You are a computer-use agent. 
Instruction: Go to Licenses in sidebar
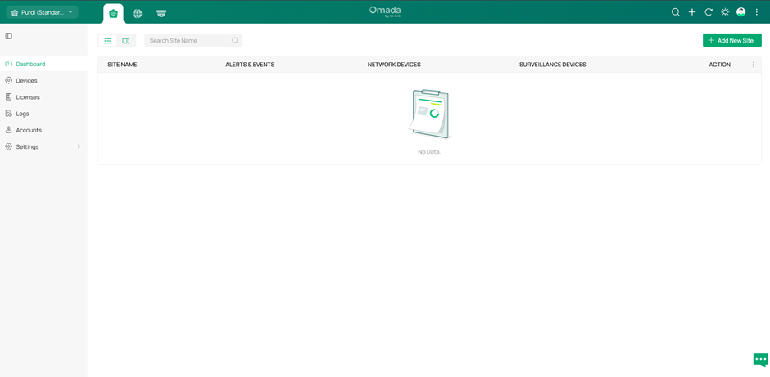click(28, 97)
